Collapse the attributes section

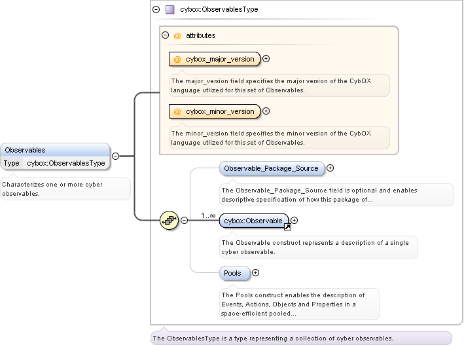pos(166,35)
